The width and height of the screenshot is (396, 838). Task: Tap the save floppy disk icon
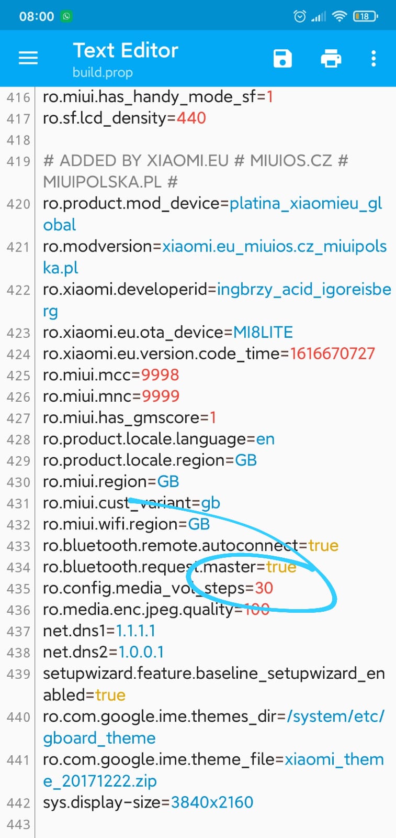pos(282,58)
